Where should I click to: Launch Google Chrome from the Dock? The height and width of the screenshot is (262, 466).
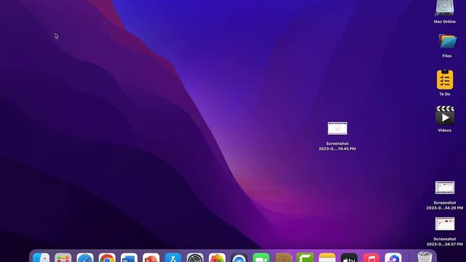pos(107,258)
